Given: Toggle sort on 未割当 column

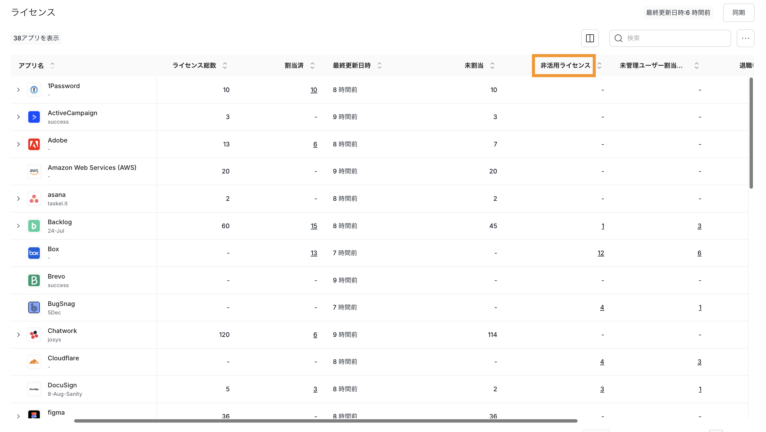Looking at the screenshot, I should 492,66.
